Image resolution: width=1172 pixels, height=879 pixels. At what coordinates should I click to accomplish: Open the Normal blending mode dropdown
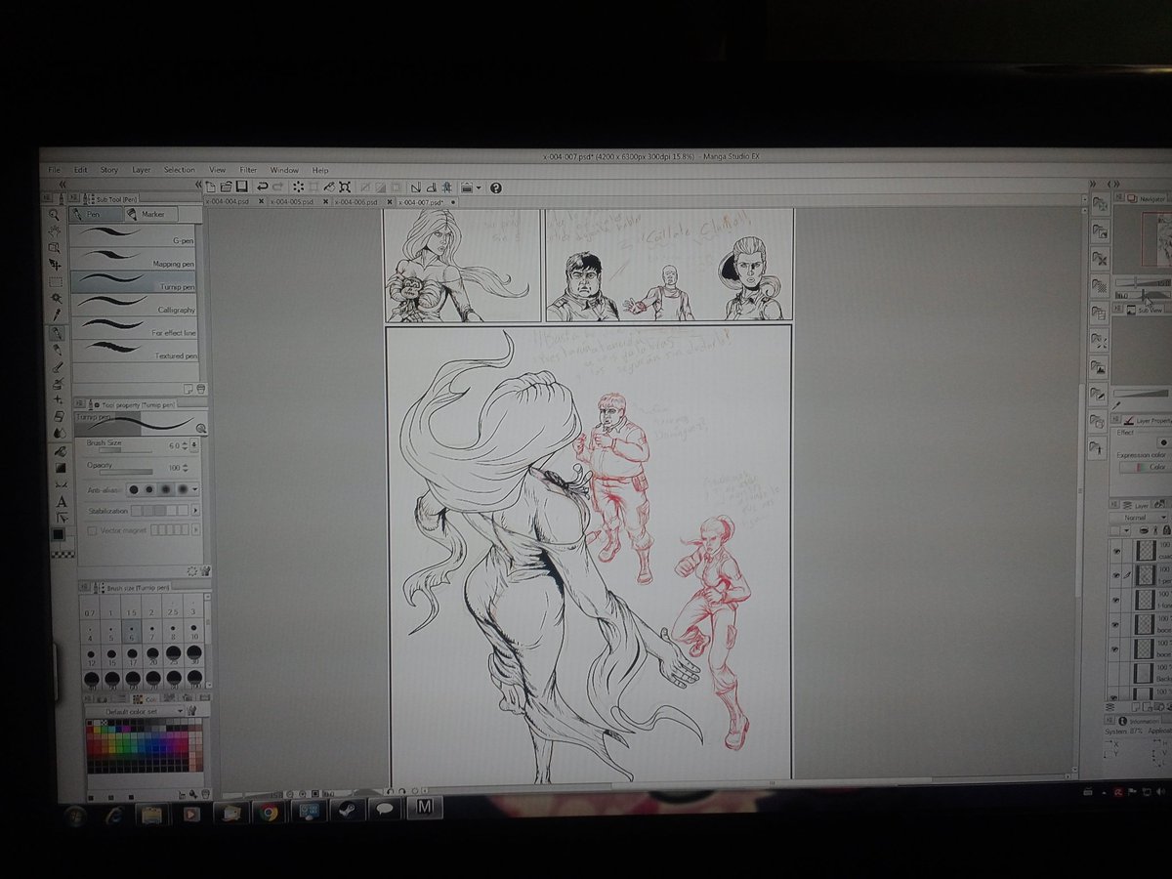1141,518
